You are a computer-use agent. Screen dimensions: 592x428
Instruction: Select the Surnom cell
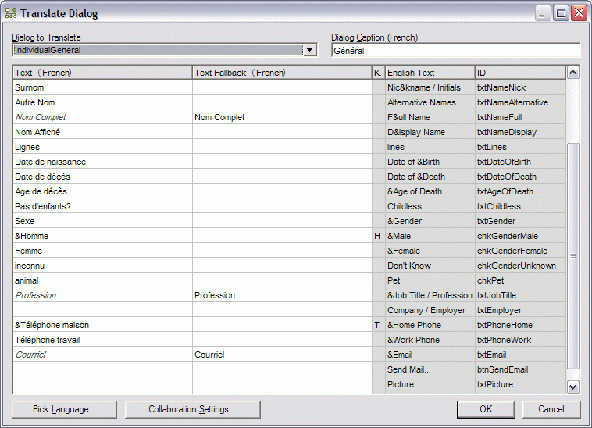[102, 87]
